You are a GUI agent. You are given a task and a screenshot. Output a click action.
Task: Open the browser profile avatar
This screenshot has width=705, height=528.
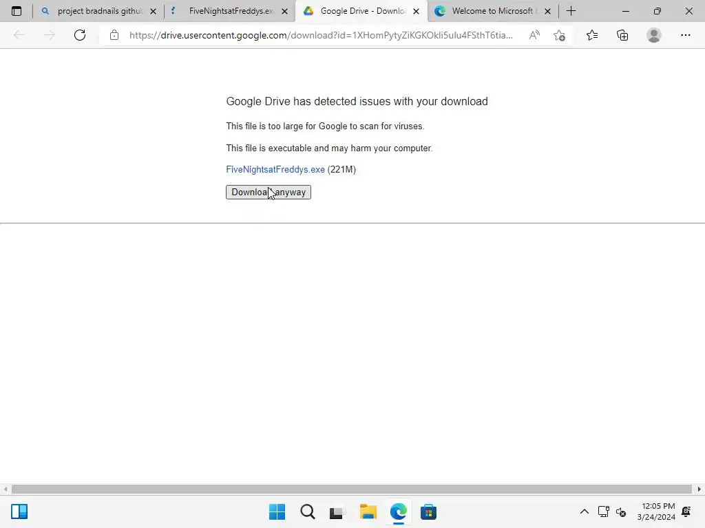click(654, 35)
